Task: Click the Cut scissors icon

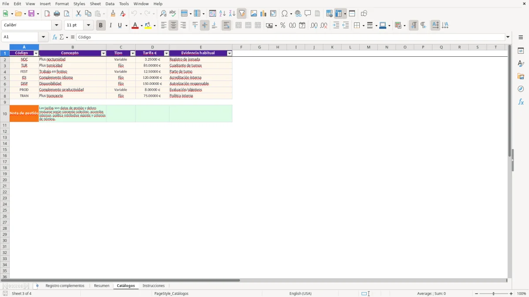Action: 78,14
